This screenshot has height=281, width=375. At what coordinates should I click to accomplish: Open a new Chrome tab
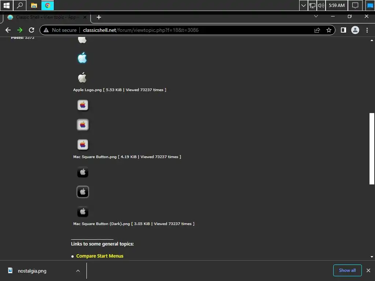(x=99, y=17)
